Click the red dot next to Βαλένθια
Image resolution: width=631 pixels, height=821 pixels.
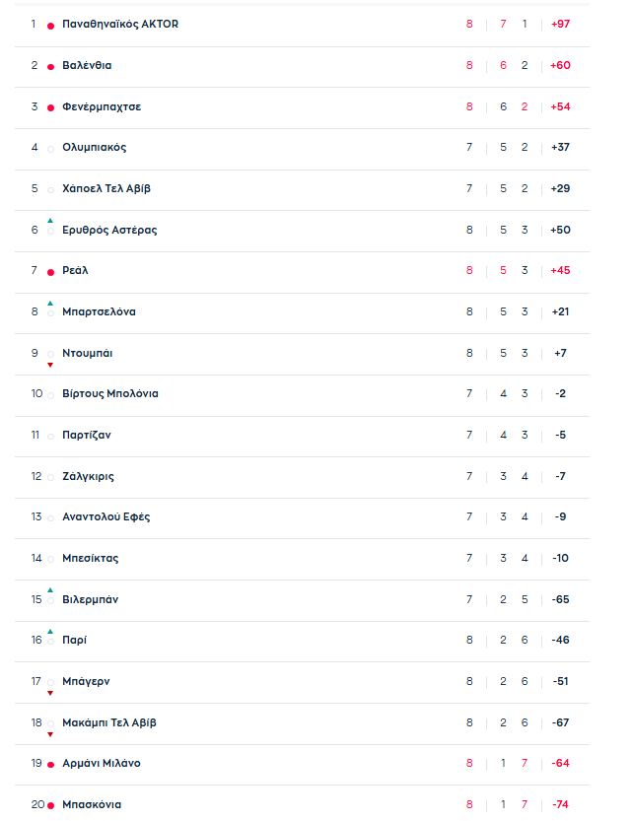point(51,66)
